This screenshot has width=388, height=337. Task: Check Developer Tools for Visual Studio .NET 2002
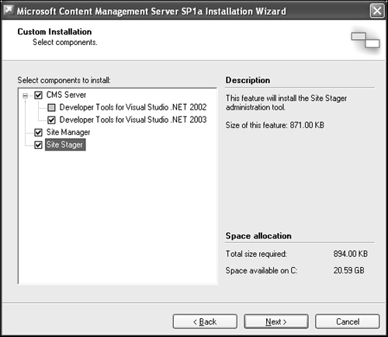click(51, 107)
